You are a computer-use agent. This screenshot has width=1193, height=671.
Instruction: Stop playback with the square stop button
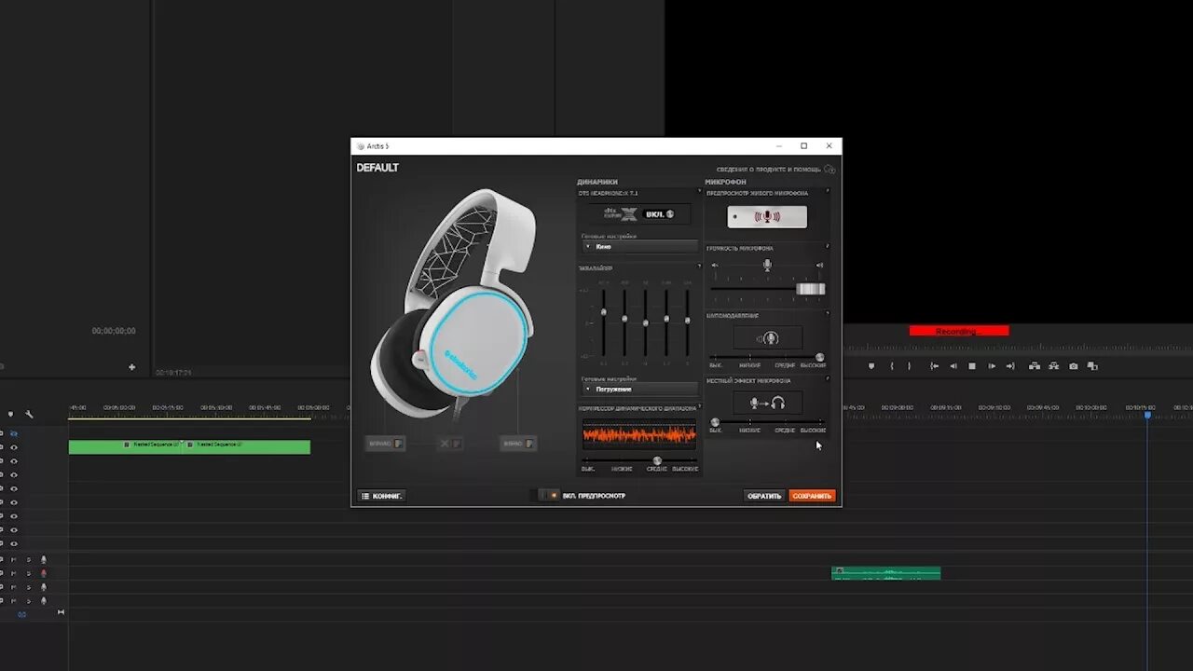tap(972, 366)
